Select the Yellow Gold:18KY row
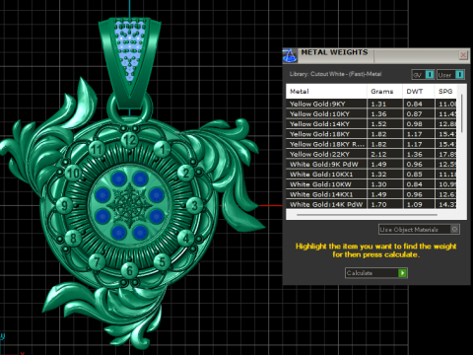Screen dimensions: 473x355 (372, 134)
